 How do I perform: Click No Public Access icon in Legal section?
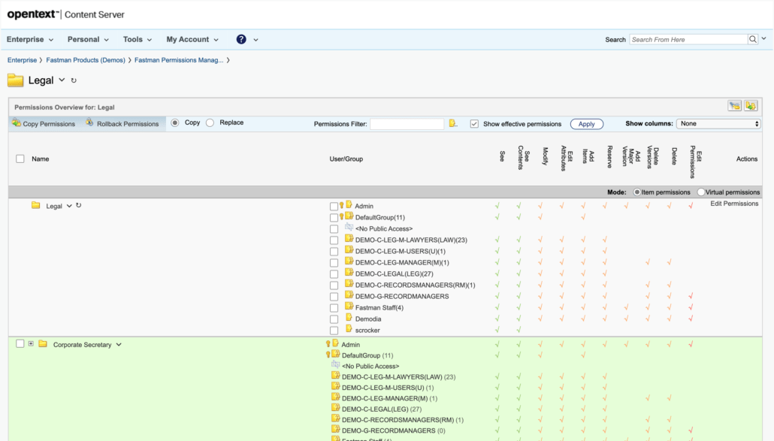[349, 228]
